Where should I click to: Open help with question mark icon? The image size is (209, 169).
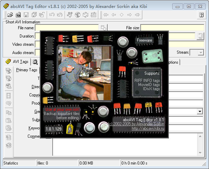pos(201,15)
